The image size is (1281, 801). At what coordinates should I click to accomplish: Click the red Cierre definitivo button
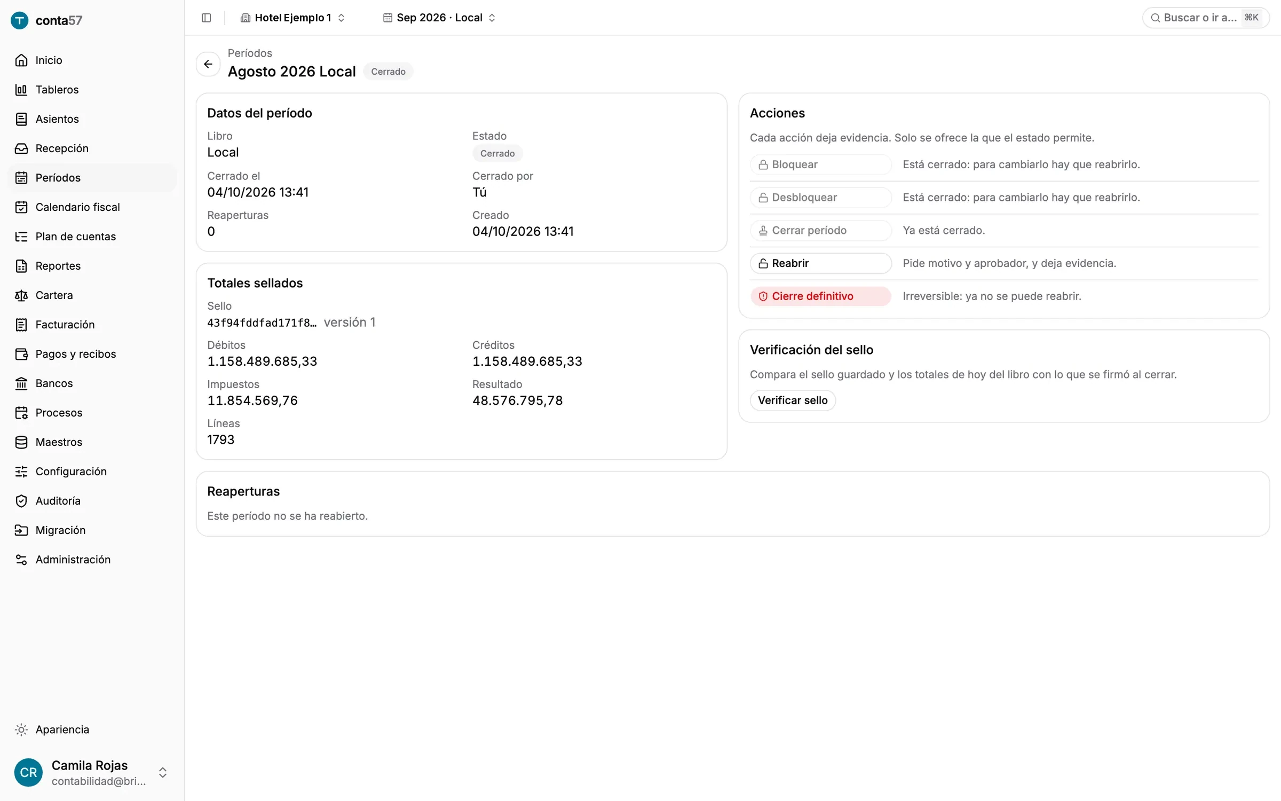[820, 296]
